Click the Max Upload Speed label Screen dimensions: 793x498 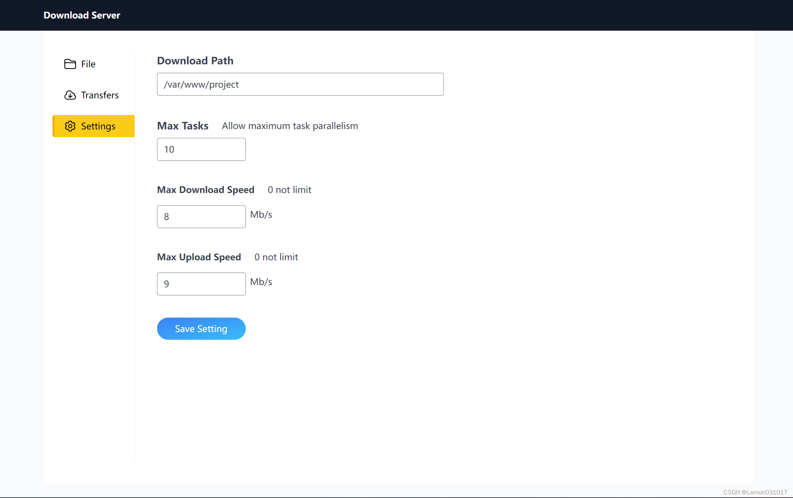click(199, 257)
